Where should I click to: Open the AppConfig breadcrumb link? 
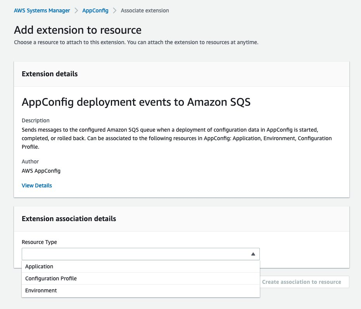pyautogui.click(x=95, y=10)
